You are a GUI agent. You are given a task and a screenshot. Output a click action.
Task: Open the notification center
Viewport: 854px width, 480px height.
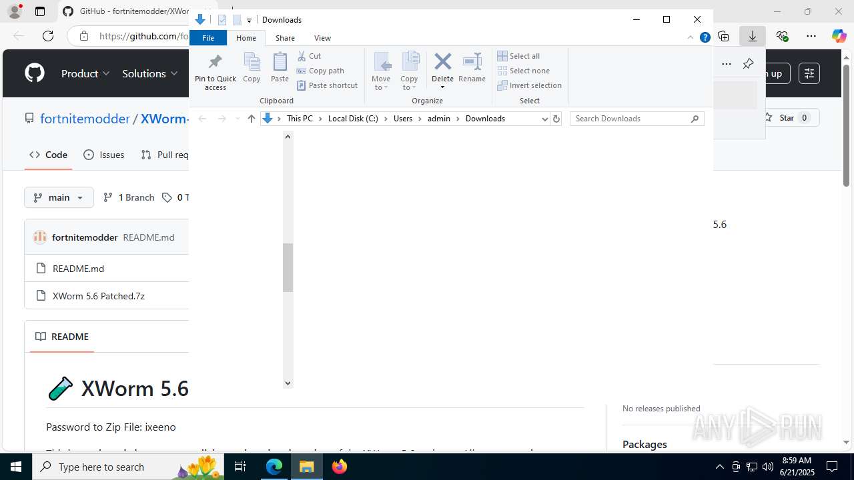[832, 467]
